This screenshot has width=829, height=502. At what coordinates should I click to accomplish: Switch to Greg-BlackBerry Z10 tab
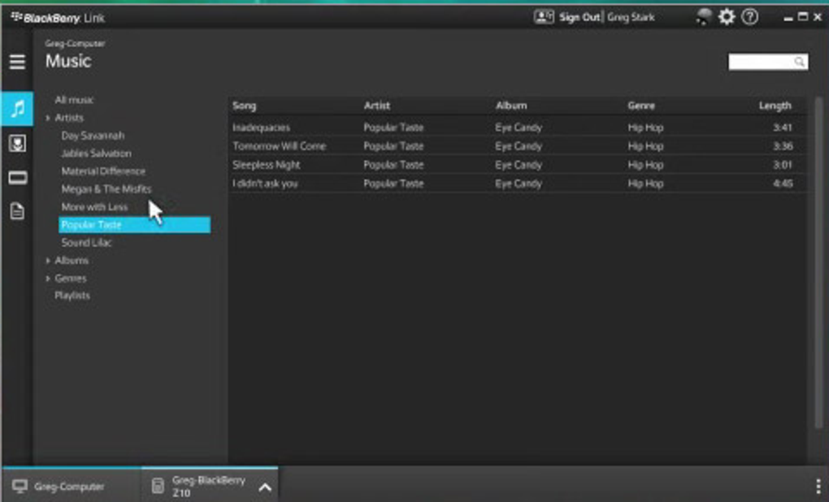(x=210, y=485)
